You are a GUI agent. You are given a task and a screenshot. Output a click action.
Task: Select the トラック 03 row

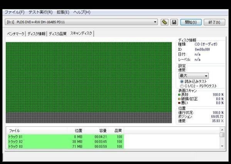pos(66,146)
